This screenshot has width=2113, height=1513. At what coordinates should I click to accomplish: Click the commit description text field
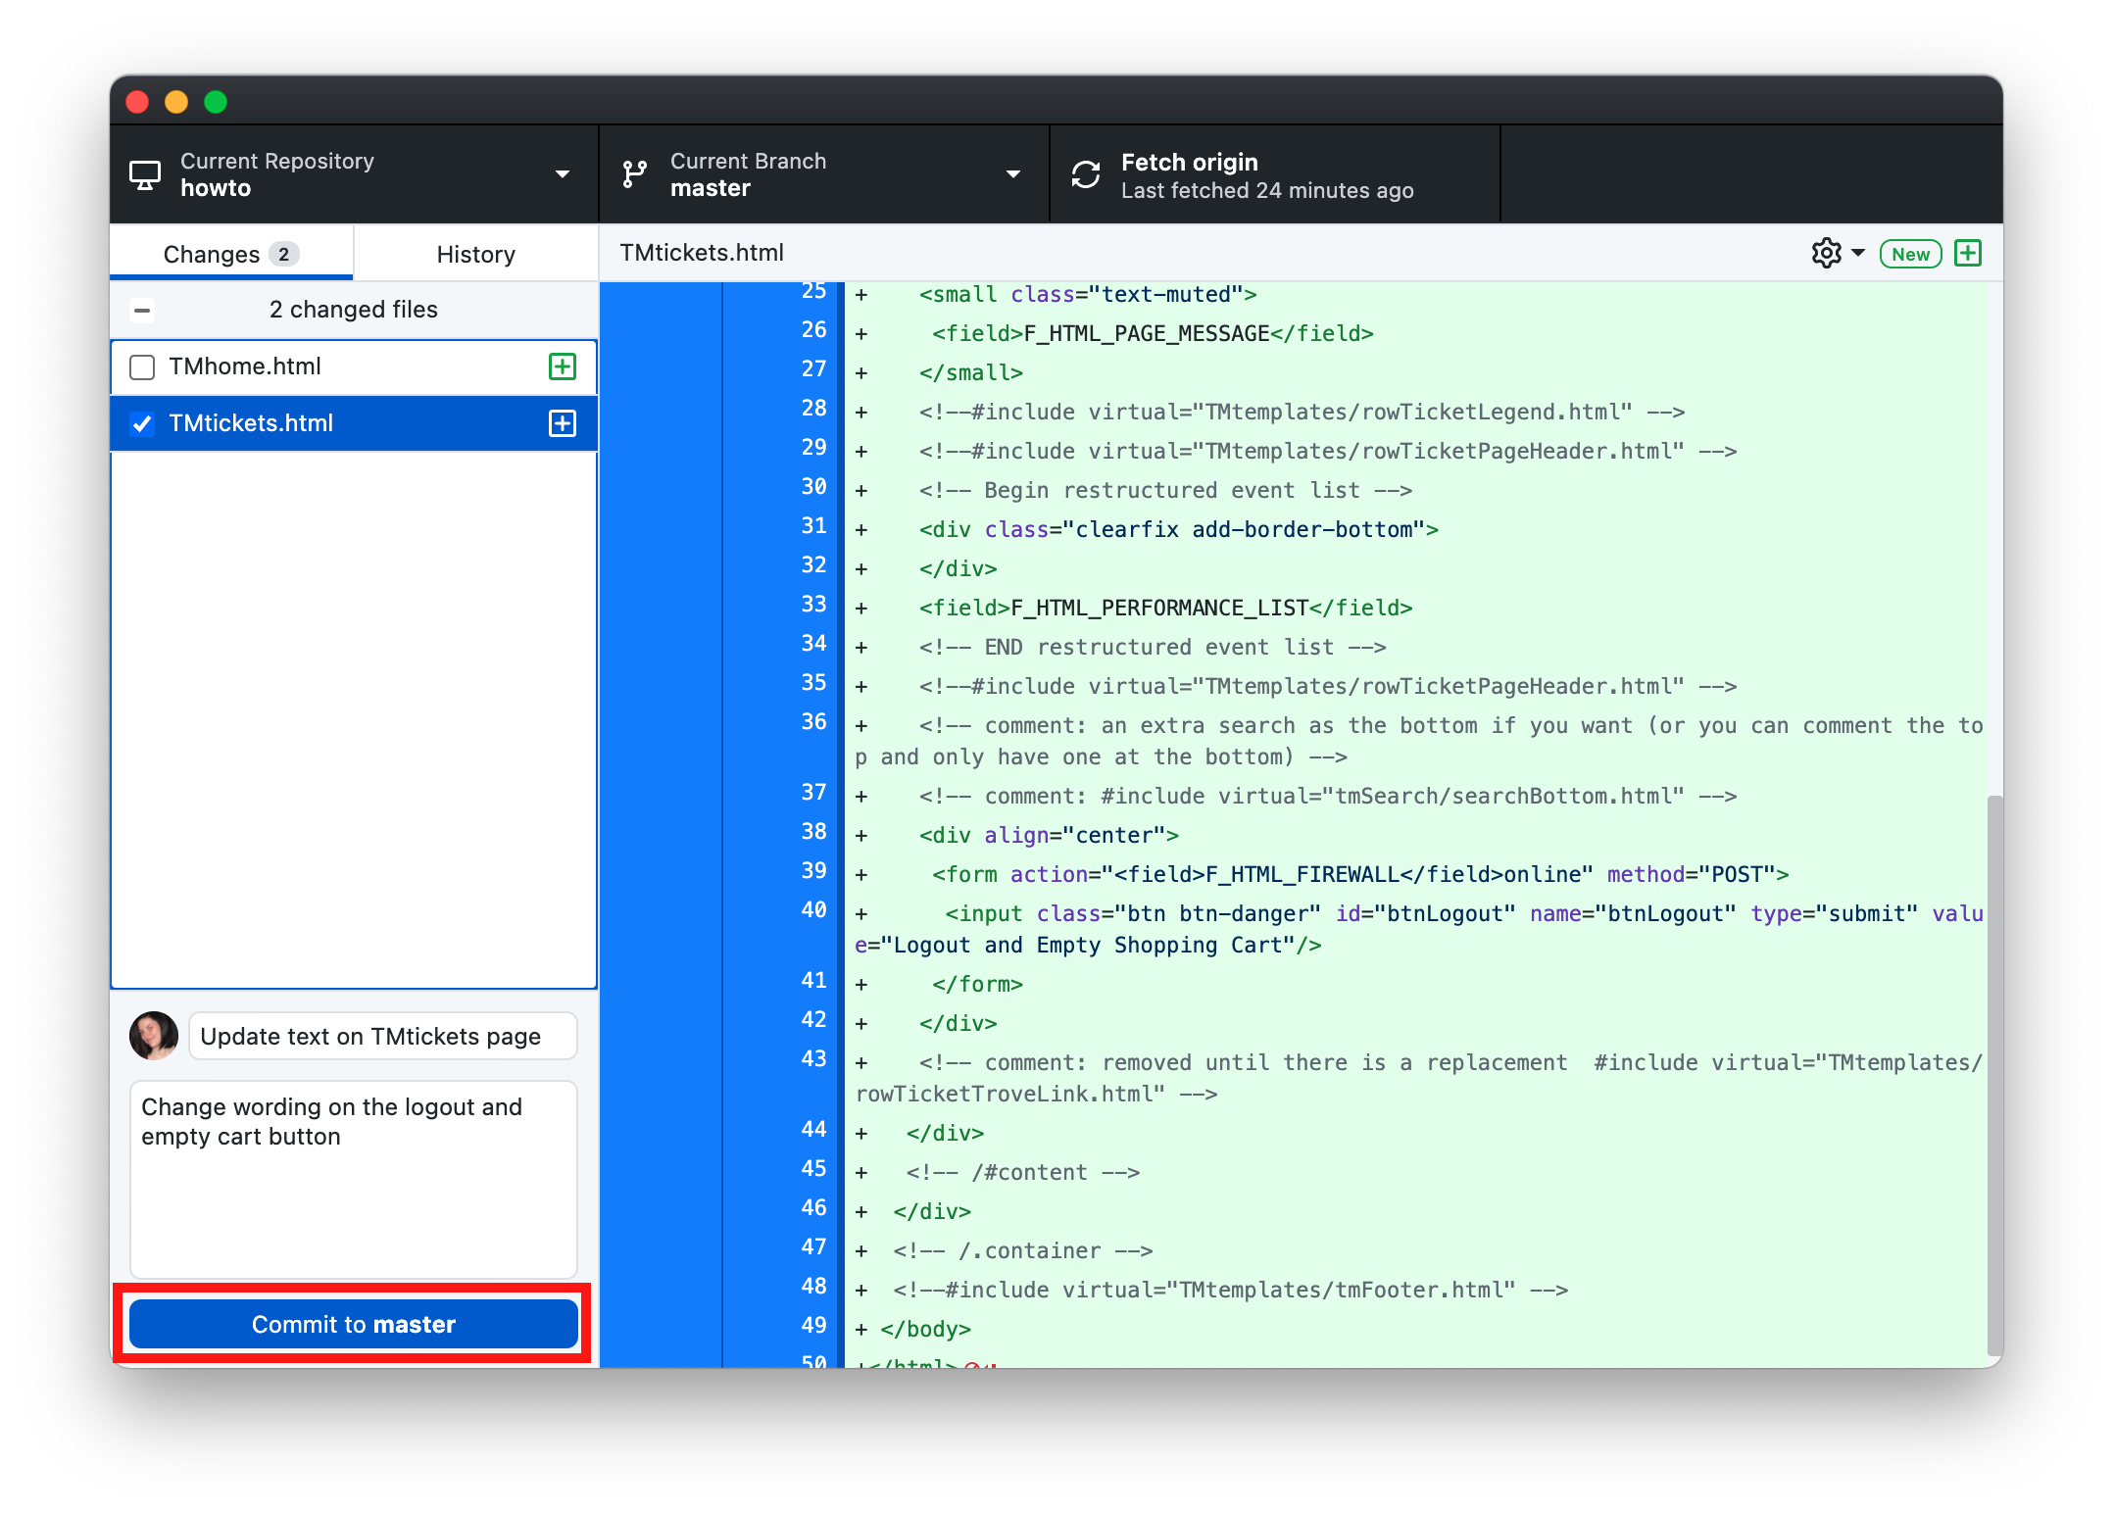point(353,1176)
